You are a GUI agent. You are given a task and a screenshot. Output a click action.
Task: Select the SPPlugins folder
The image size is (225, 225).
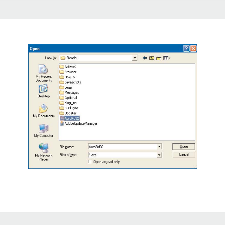tap(69, 108)
